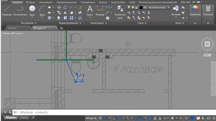Click the МОДЕЛЬ status bar button
This screenshot has width=216, height=121.
pyautogui.click(x=91, y=118)
